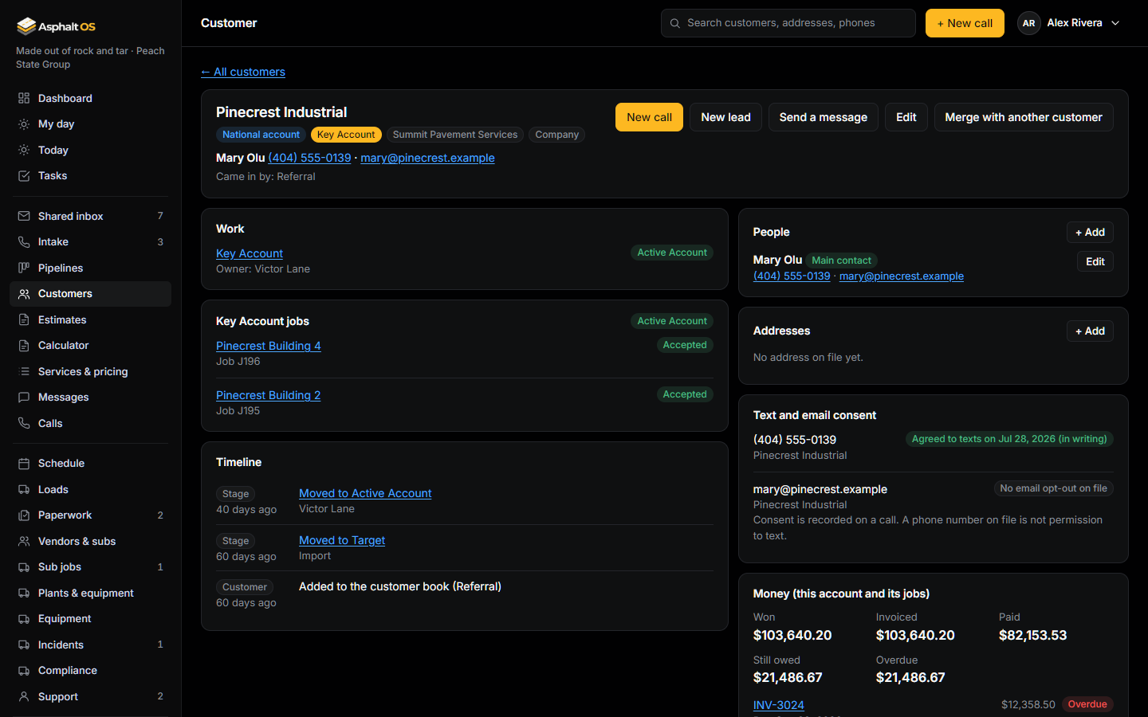Click the Calculator icon in sidebar
This screenshot has width=1148, height=717.
pyautogui.click(x=24, y=346)
